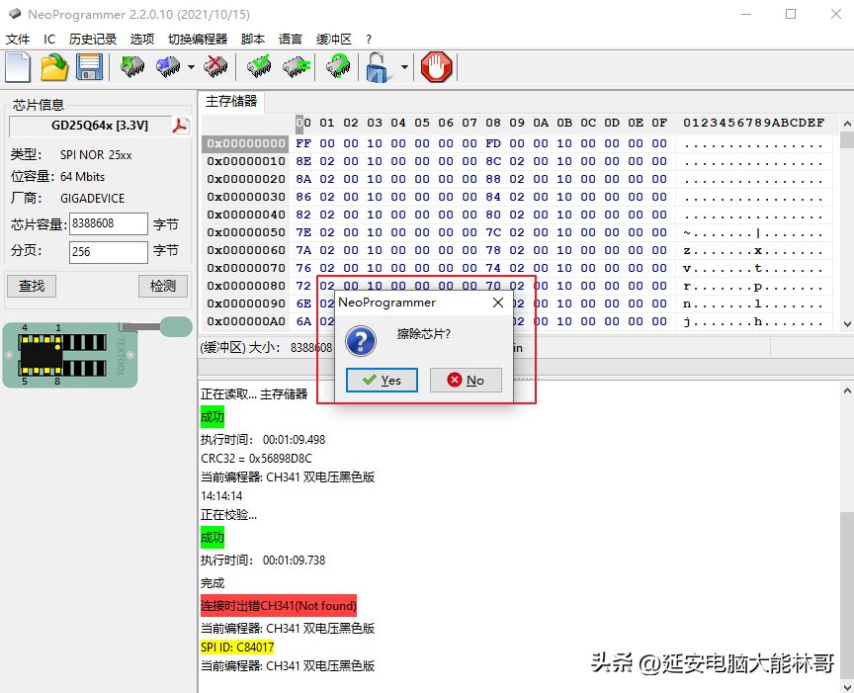854x693 pixels.
Task: Close the NeoProgrammer erase dialog
Action: 497,303
